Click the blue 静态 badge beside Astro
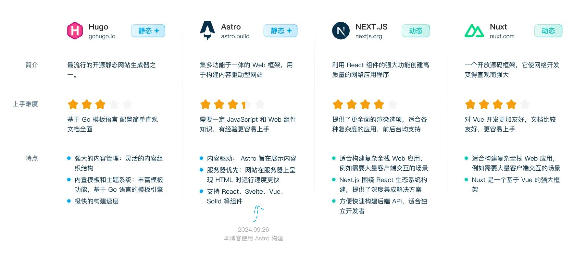This screenshot has height=254, width=586. pos(281,31)
